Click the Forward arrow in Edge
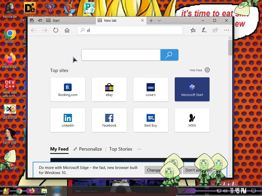 point(45,30)
